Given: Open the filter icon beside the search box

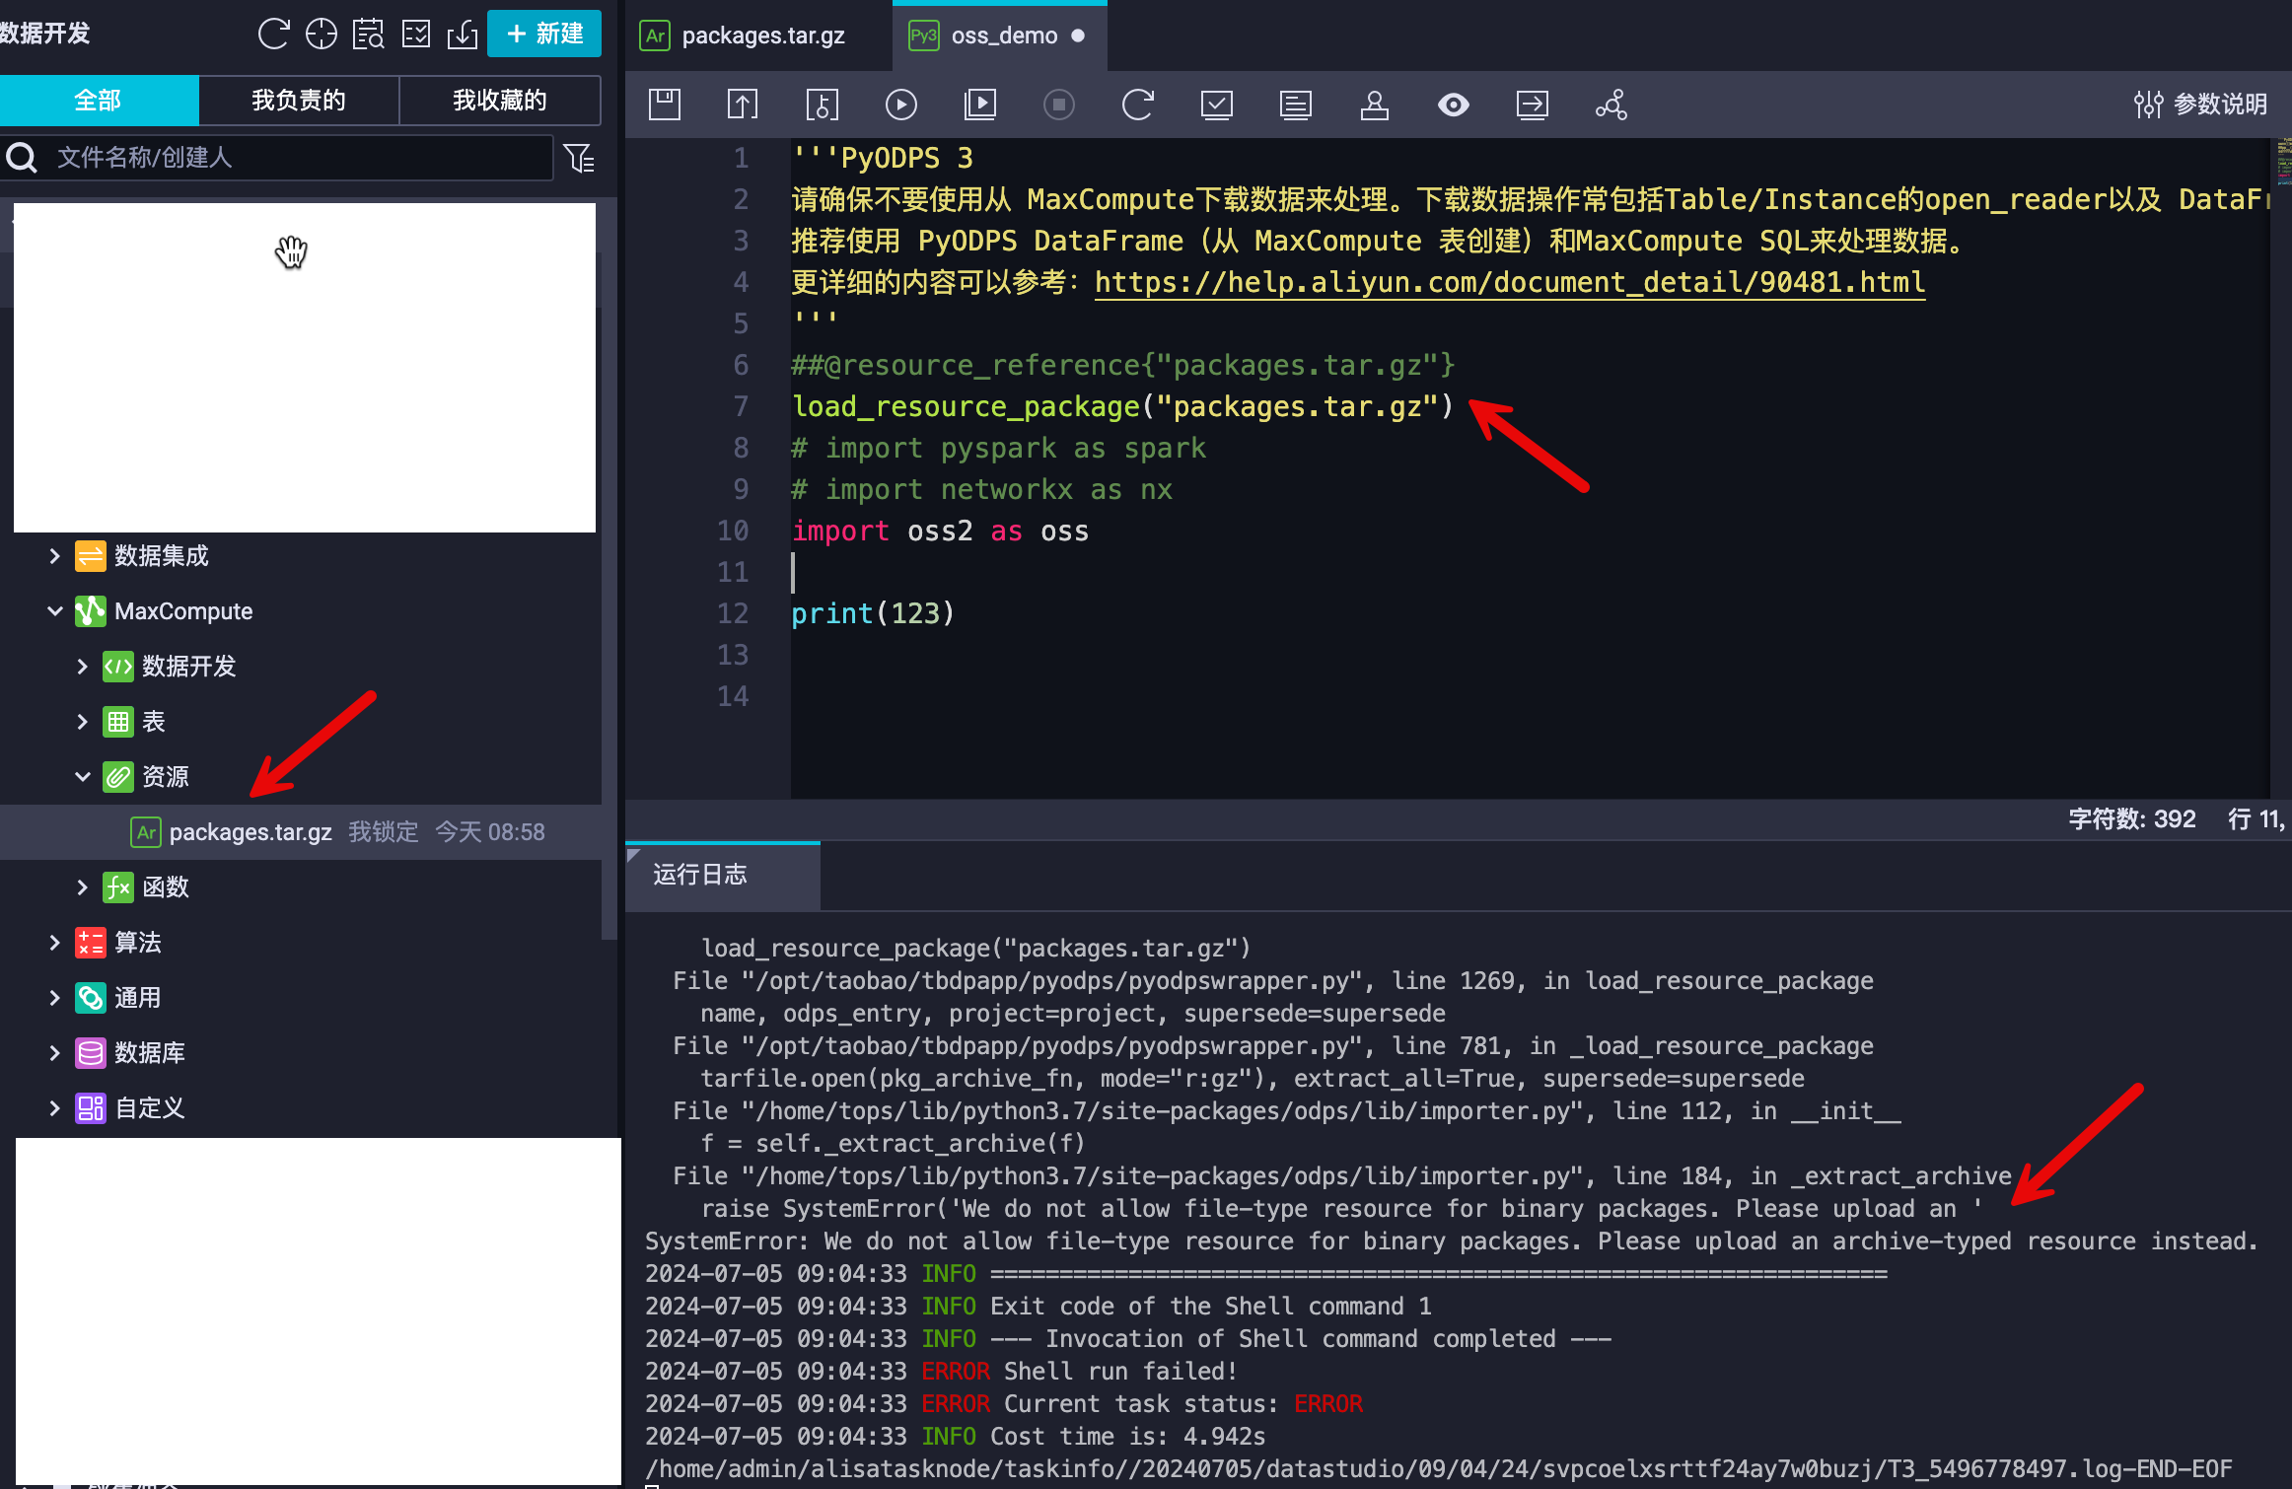Looking at the screenshot, I should tap(580, 158).
